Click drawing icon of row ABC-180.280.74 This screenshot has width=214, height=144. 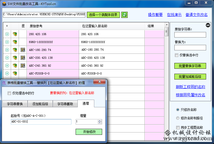[x=23, y=50]
